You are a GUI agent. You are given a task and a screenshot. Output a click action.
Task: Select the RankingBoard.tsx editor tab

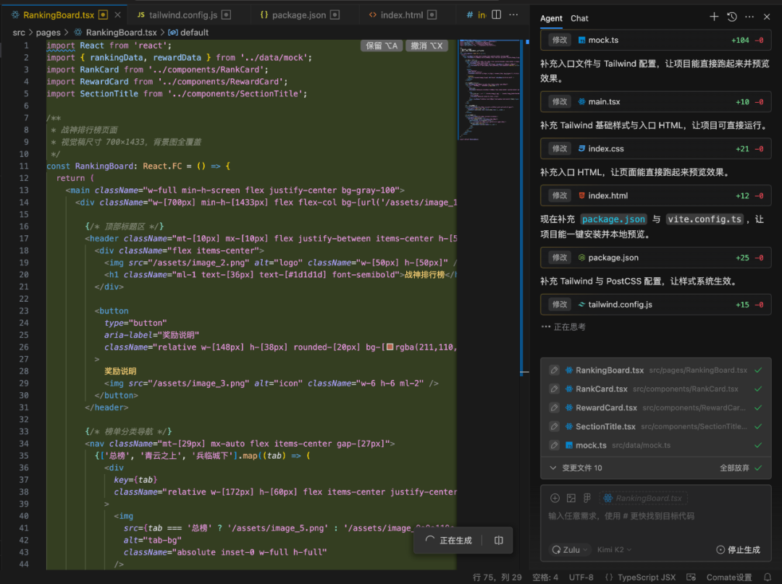point(59,15)
